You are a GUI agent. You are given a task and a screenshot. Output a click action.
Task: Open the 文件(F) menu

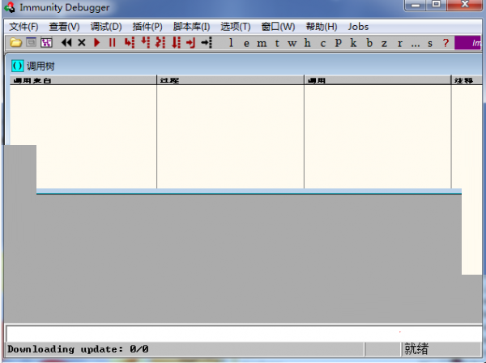23,27
